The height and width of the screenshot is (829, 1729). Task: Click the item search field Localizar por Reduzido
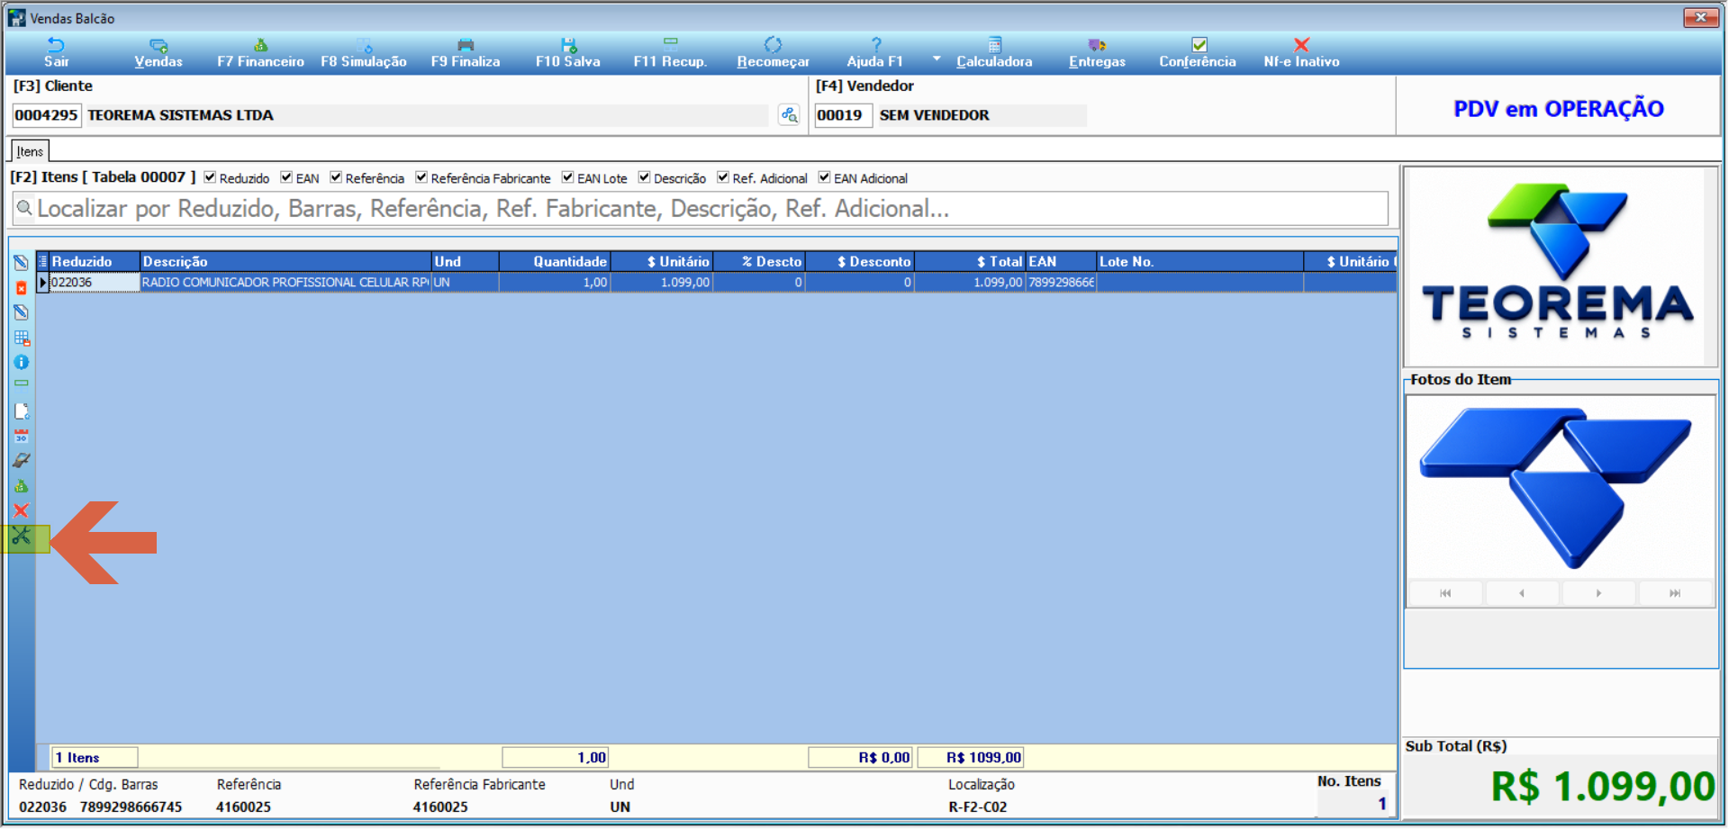click(x=701, y=209)
